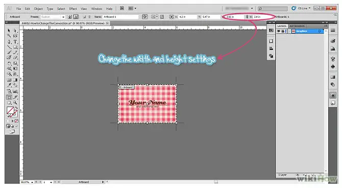The image size is (342, 188).
Task: Set artboard to portrait orientation
Action: pos(69,17)
